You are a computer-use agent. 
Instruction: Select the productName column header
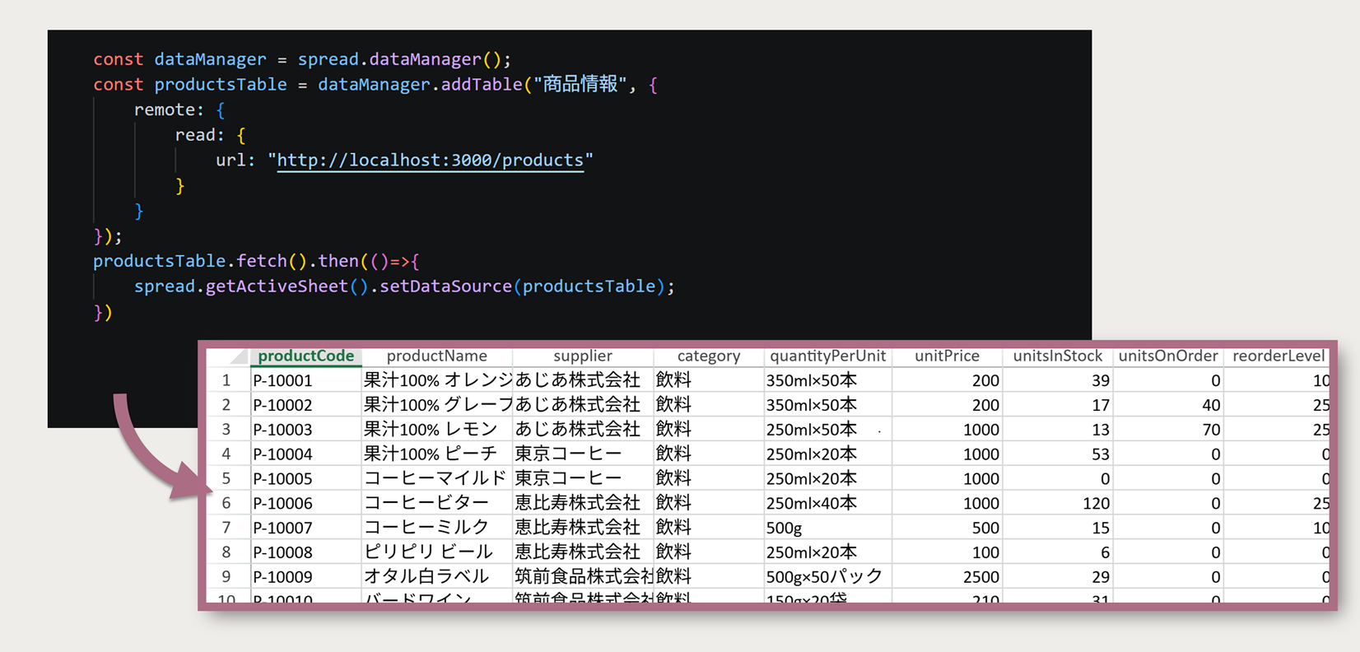click(x=436, y=356)
